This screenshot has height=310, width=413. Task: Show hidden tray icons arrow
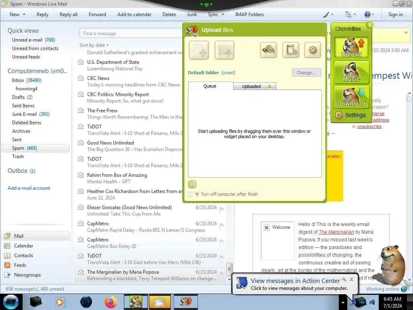click(x=343, y=302)
